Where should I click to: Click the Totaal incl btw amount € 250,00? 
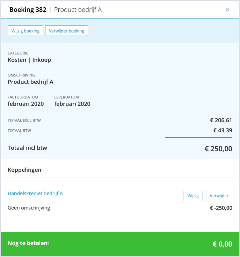[218, 149]
